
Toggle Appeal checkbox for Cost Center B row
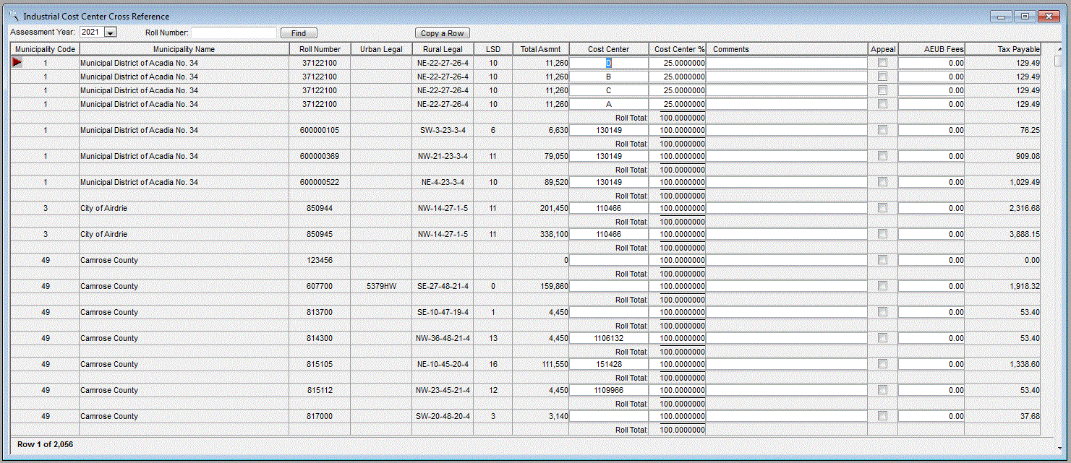pyautogui.click(x=882, y=77)
